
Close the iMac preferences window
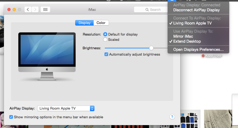click(9, 9)
